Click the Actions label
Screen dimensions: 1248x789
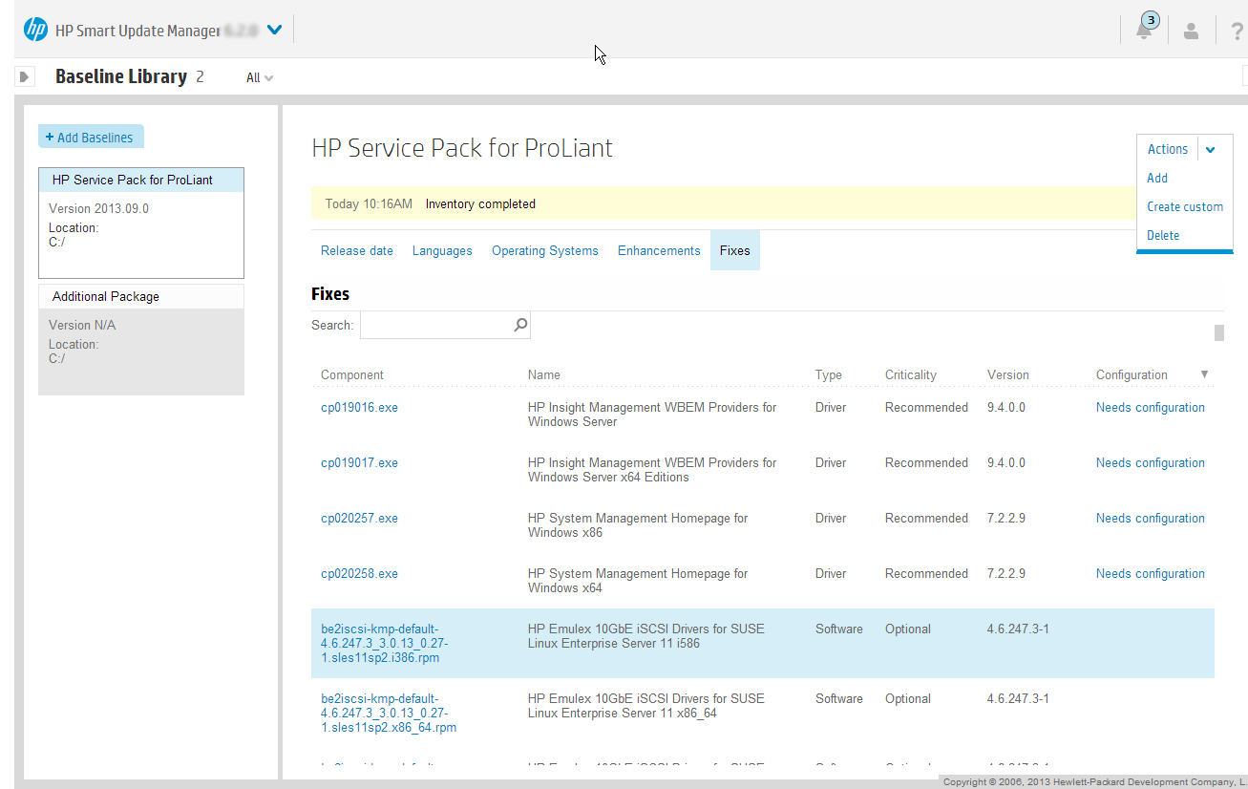pos(1168,149)
